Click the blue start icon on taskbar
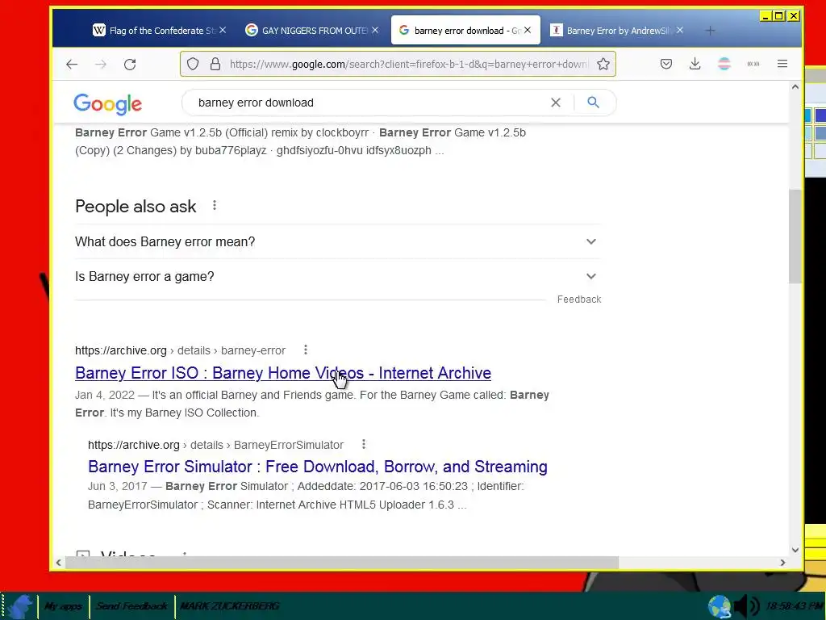 (x=19, y=605)
